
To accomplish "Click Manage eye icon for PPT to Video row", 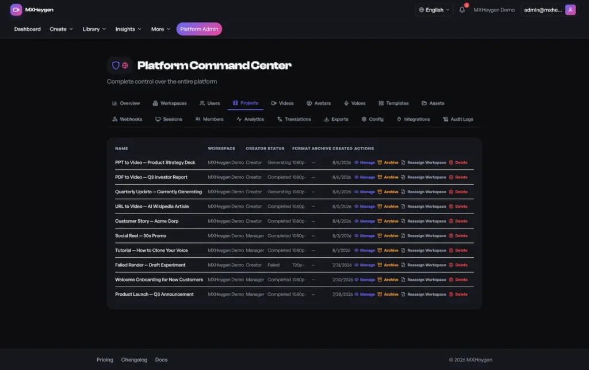I will [x=357, y=163].
